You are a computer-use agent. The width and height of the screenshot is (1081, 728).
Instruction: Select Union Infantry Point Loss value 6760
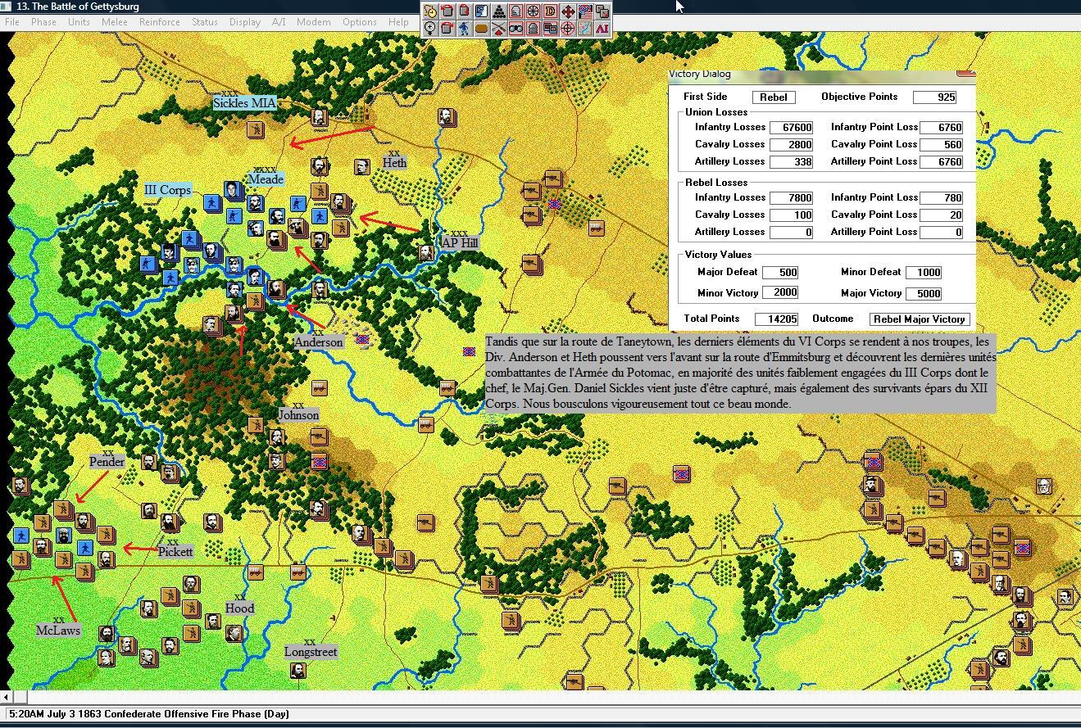tap(941, 128)
